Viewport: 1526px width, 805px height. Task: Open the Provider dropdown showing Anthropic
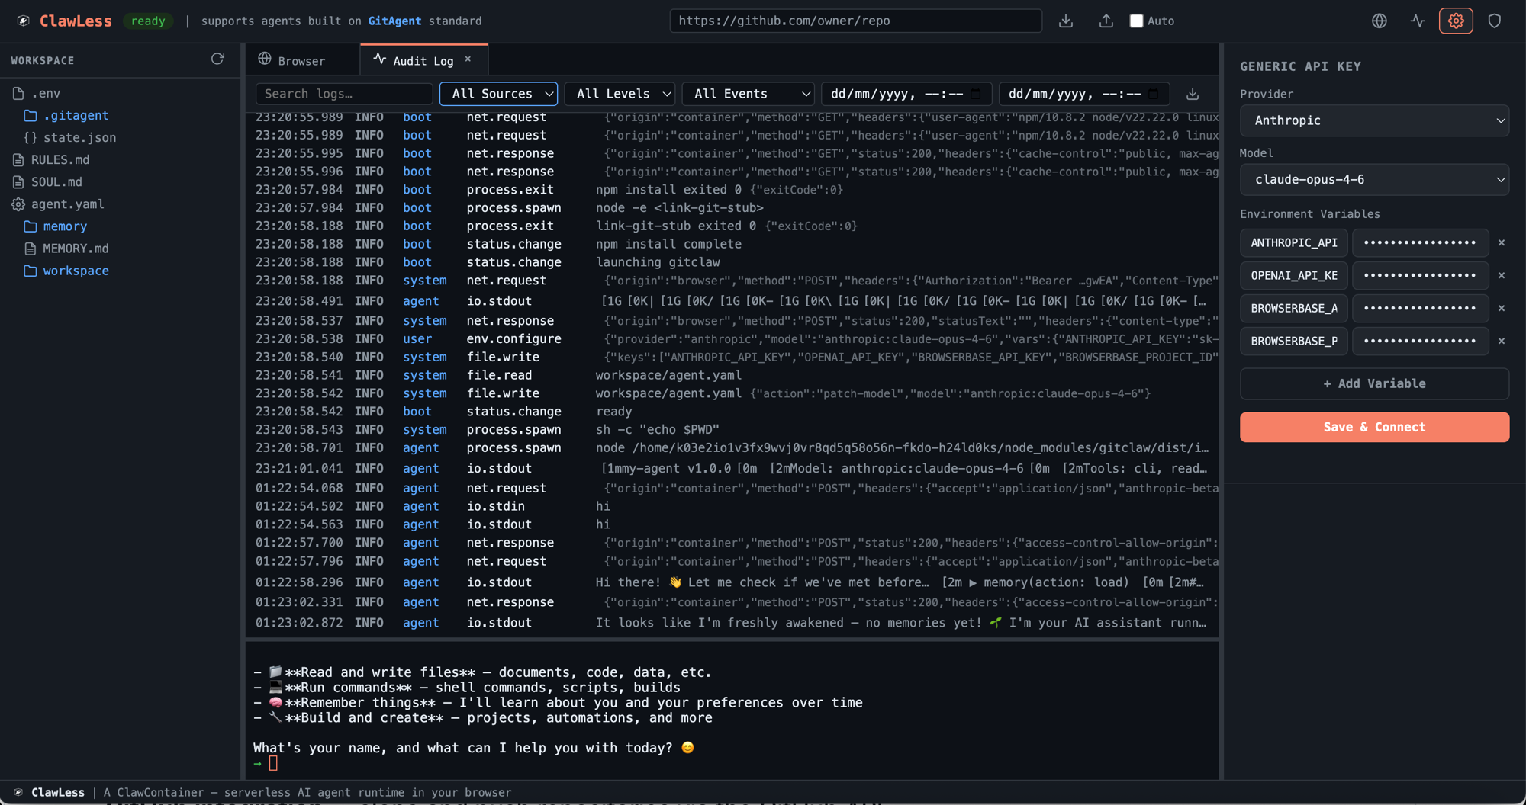click(x=1373, y=120)
